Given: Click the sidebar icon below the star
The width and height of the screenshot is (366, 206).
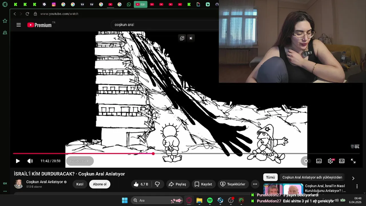Looking at the screenshot, I should point(5,33).
